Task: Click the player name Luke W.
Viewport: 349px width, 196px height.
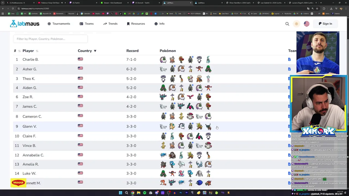Action: [x=29, y=173]
